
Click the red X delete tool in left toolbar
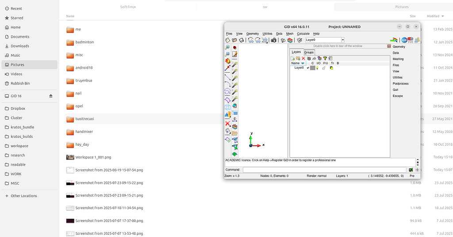228,124
